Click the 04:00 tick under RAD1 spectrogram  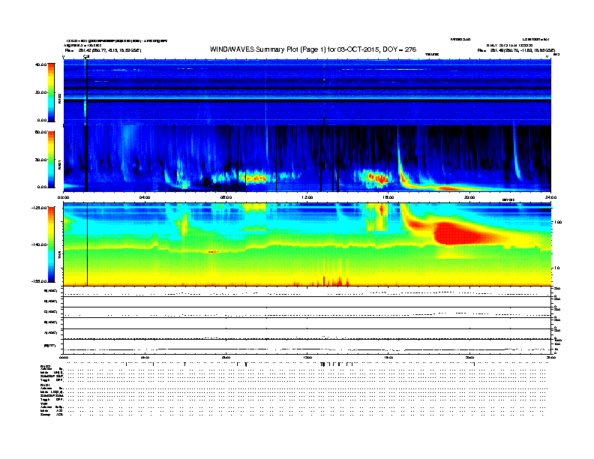pyautogui.click(x=145, y=197)
